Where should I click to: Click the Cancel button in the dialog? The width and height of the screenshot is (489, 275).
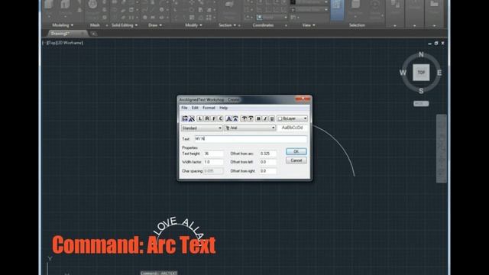tap(296, 160)
